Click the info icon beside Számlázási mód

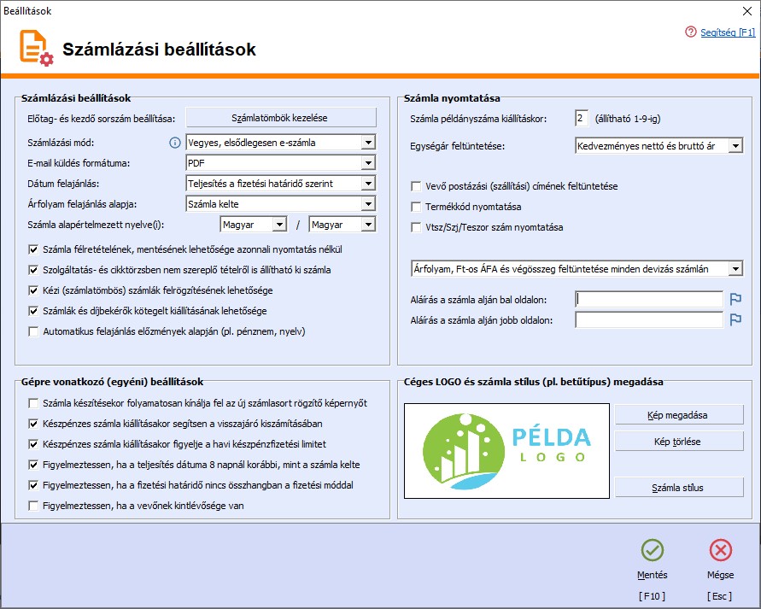[175, 143]
